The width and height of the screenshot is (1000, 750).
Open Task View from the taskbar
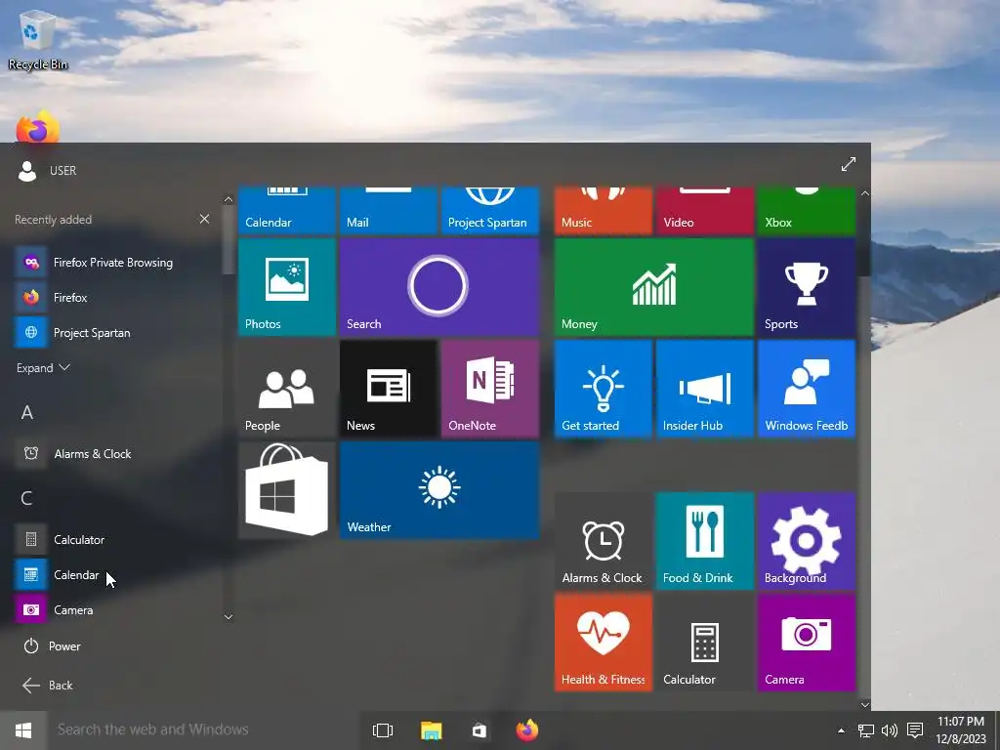[x=383, y=730]
